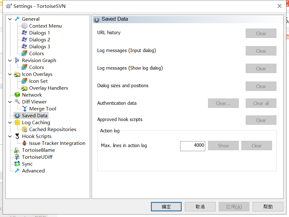Screen dimensions: 289x217
Task: Click the Dialogs 3 icon
Action: click(24, 46)
